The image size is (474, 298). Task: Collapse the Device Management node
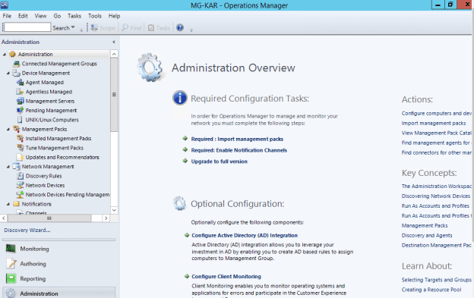pyautogui.click(x=8, y=73)
